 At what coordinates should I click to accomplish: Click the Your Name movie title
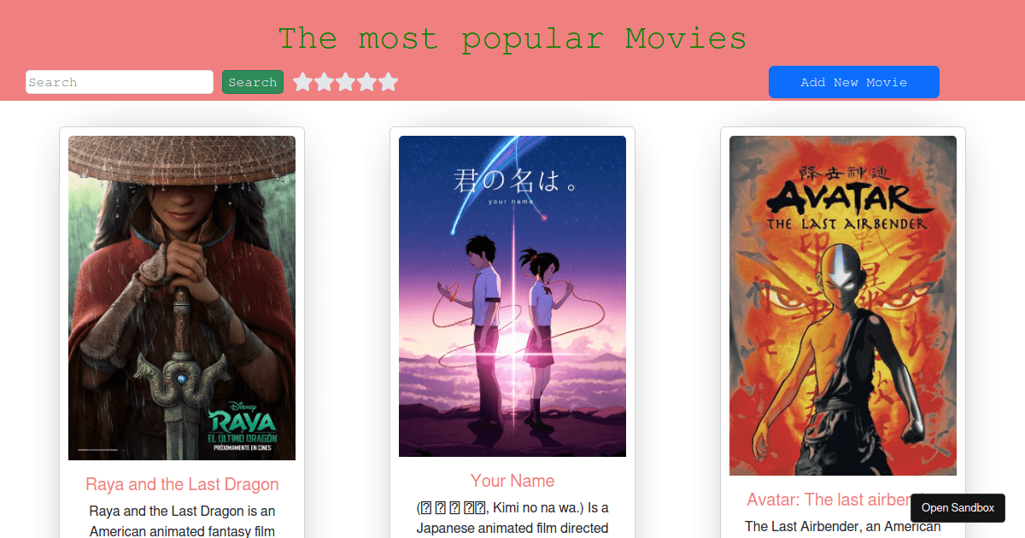coord(512,481)
